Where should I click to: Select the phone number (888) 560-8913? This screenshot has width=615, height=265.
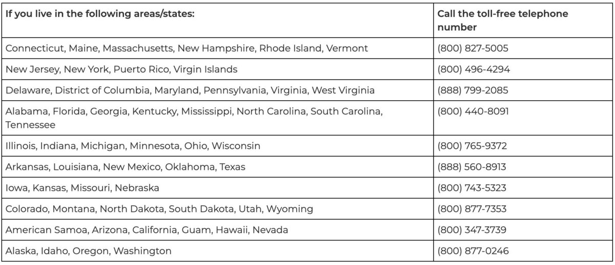[472, 167]
